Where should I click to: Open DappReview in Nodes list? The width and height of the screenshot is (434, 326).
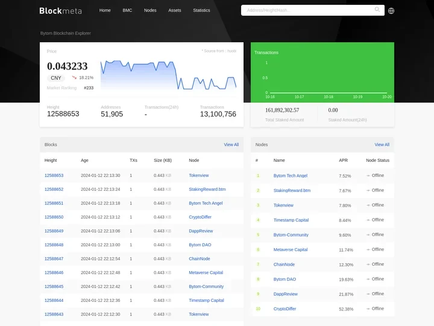[x=286, y=294]
